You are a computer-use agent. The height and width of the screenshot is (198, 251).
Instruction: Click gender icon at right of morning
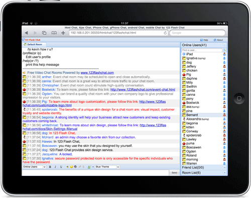pos(224,159)
